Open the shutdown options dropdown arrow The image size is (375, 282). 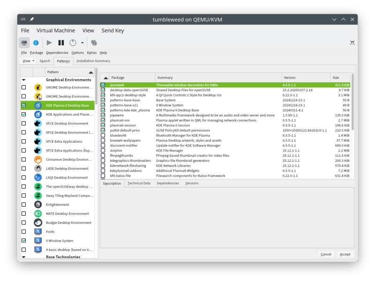(82, 43)
